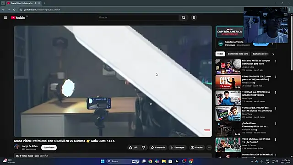Viewport: 293px width, 165px height.
Task: Click the search magnifier button
Action: tap(184, 17)
